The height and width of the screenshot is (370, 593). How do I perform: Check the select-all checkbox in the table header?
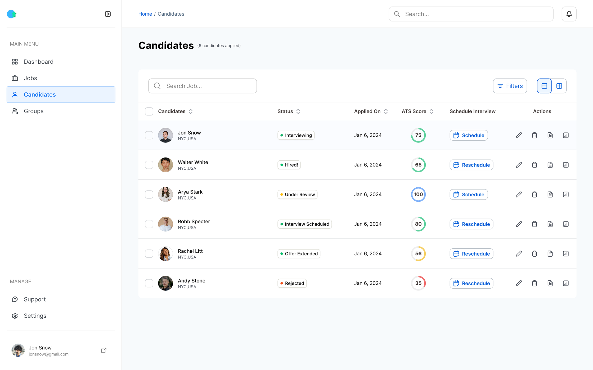click(149, 111)
